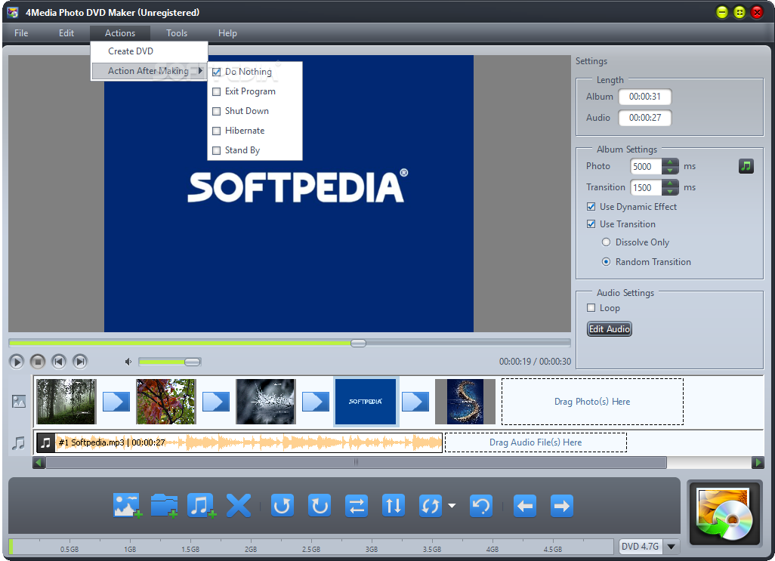Select Dissolve Only radio button
Image resolution: width=775 pixels, height=561 pixels.
point(606,242)
